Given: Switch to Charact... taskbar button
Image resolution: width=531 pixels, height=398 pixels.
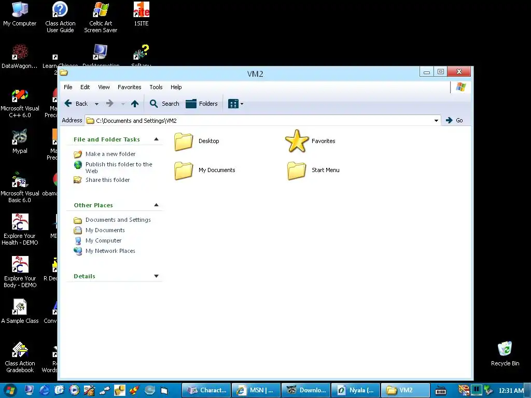Looking at the screenshot, I should tap(206, 390).
